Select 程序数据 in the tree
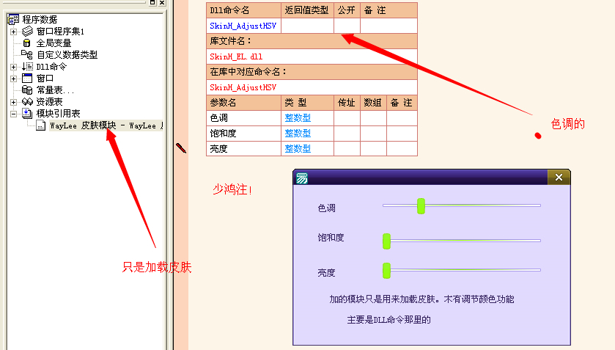Viewport: 615px width, 350px height. (40, 19)
